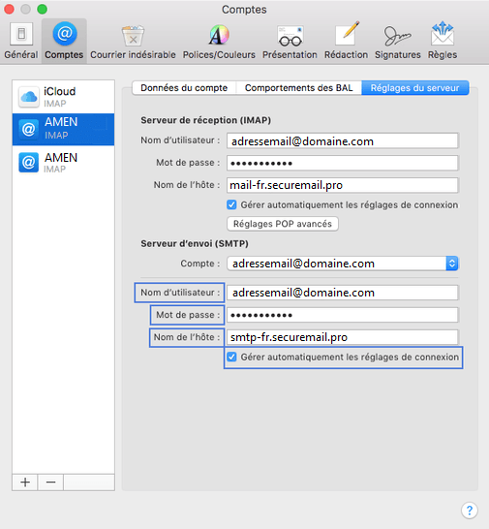Open Polices/Couleurs preferences
Image resolution: width=489 pixels, height=529 pixels.
[219, 41]
